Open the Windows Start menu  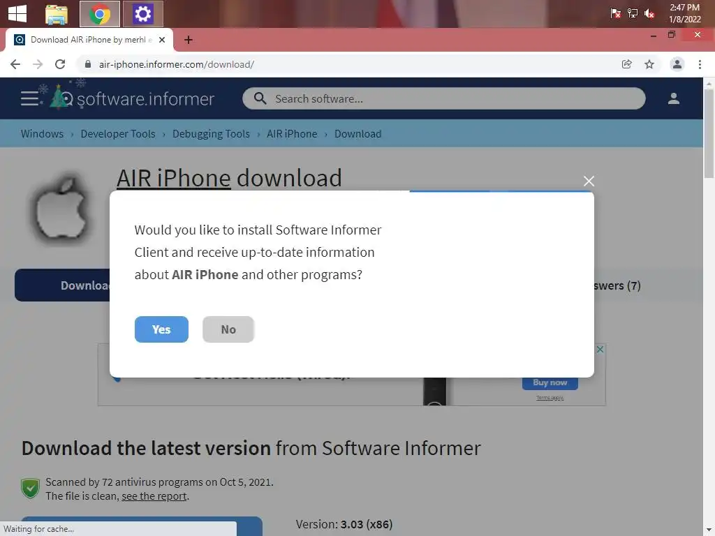click(x=17, y=14)
